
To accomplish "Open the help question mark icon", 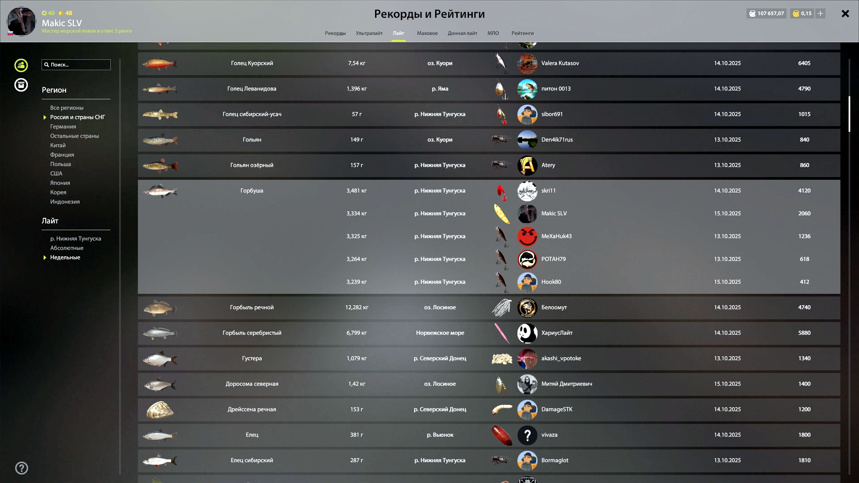I will 21,468.
